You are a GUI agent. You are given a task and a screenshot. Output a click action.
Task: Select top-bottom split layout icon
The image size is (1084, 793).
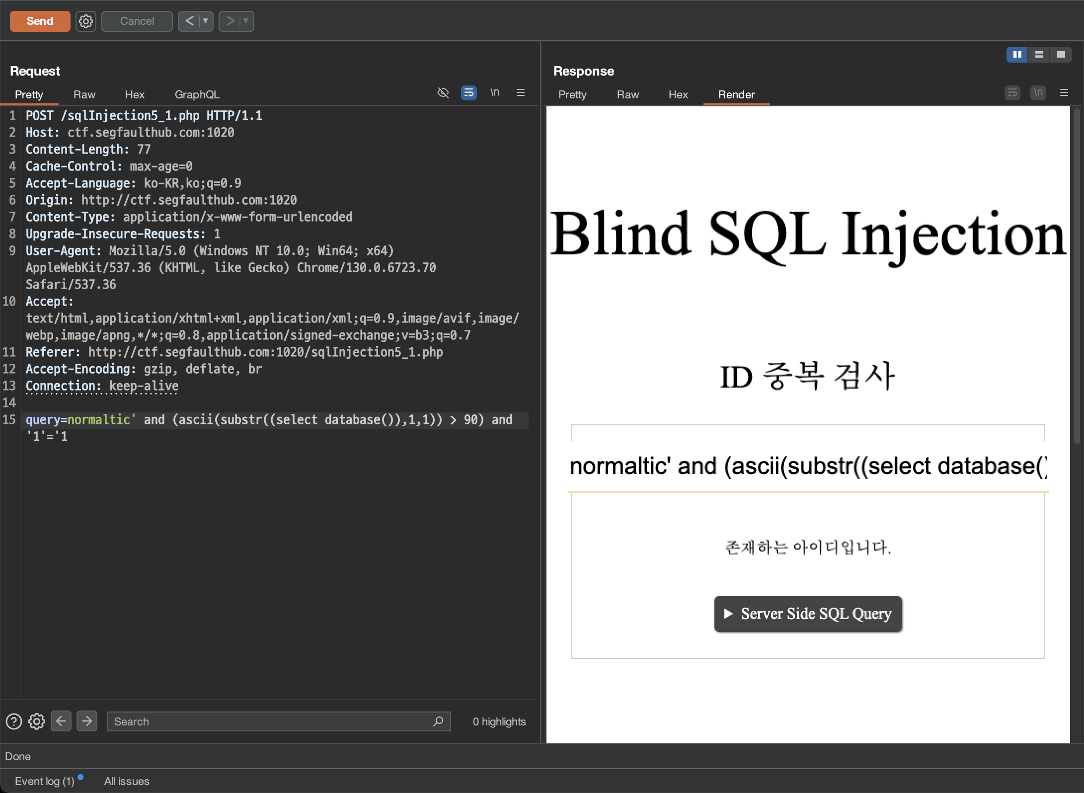[x=1039, y=55]
